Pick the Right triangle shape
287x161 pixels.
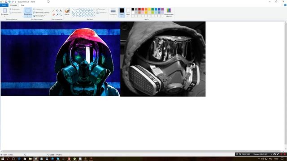(74, 13)
